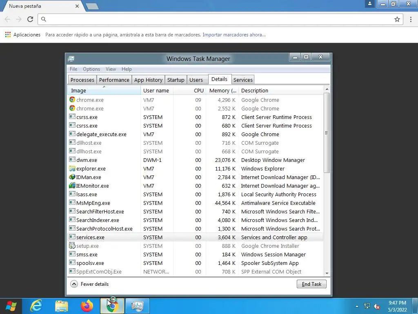Click Importar marcadores ahora link
Image resolution: width=418 pixels, height=314 pixels.
pos(234,35)
